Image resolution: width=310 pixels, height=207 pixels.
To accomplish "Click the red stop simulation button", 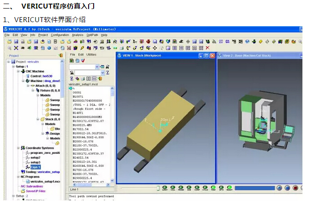I will point(295,188).
